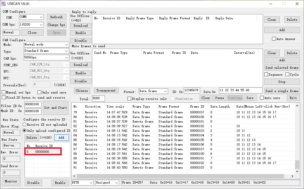This screenshot has height=189, width=304.
Task: Add a new Receive ID entry
Action: pos(61,138)
